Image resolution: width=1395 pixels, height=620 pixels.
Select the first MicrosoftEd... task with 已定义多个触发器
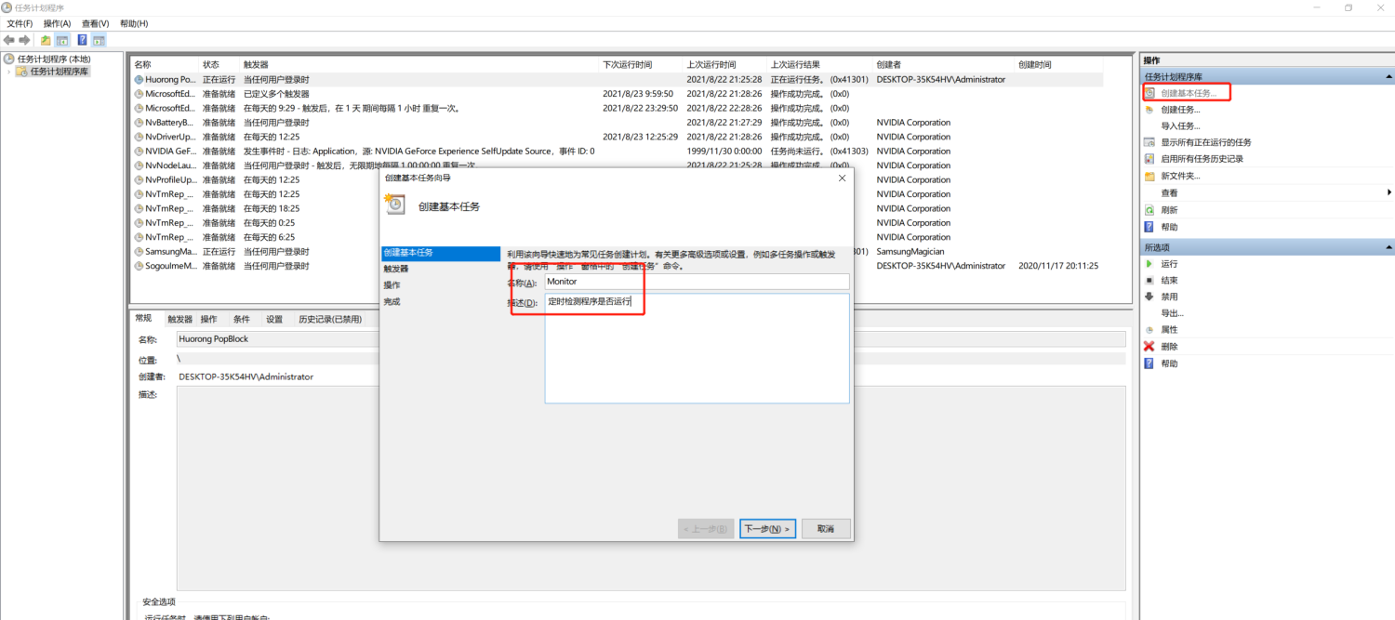pos(617,94)
